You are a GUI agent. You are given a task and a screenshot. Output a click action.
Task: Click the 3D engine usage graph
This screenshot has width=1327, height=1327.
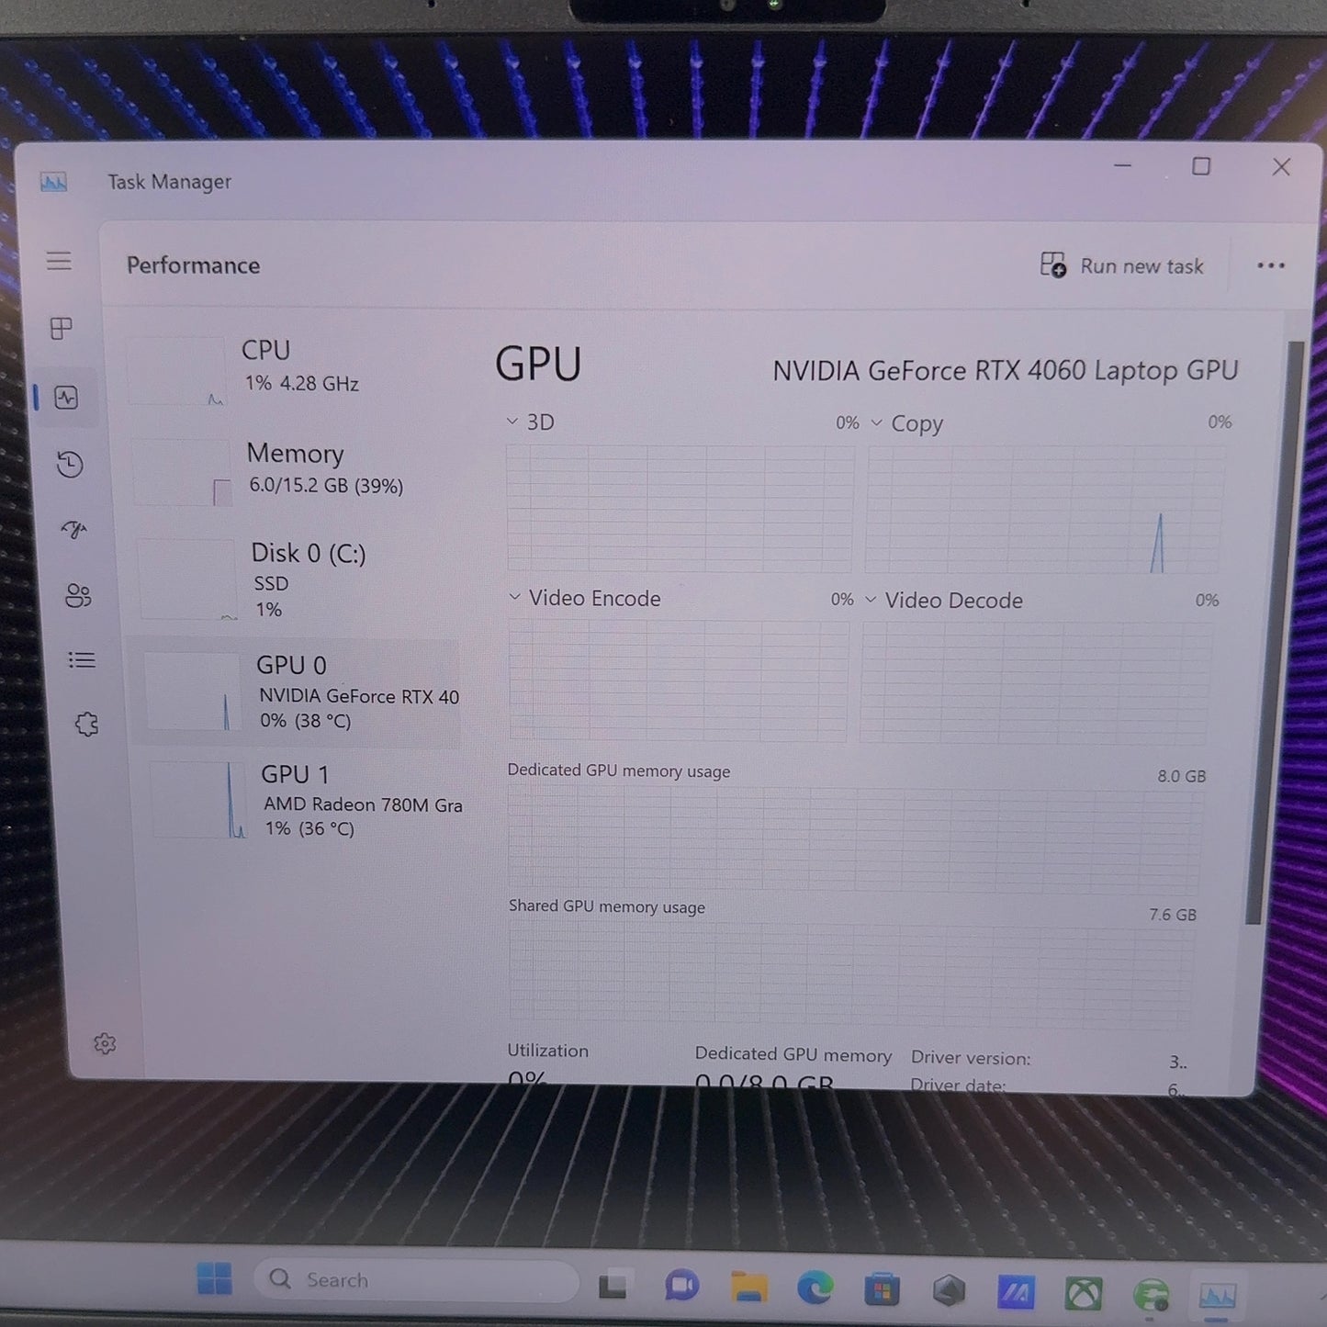pyautogui.click(x=680, y=509)
